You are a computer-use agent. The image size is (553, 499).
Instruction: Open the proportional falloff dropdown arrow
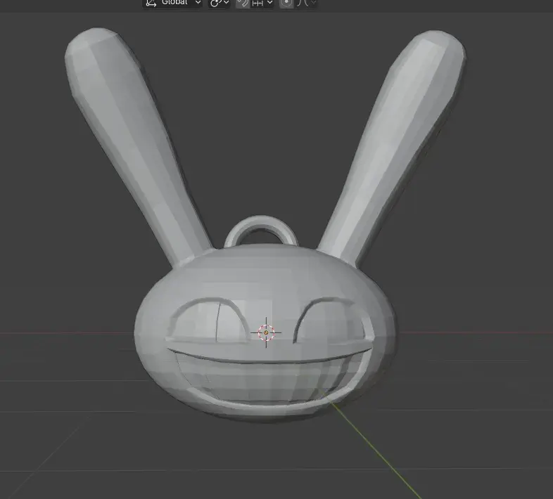point(313,3)
